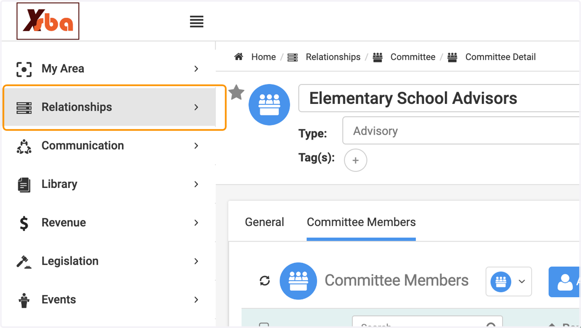Click the icon before Committee breadcrumb
Viewport: 581px width, 328px height.
[378, 57]
